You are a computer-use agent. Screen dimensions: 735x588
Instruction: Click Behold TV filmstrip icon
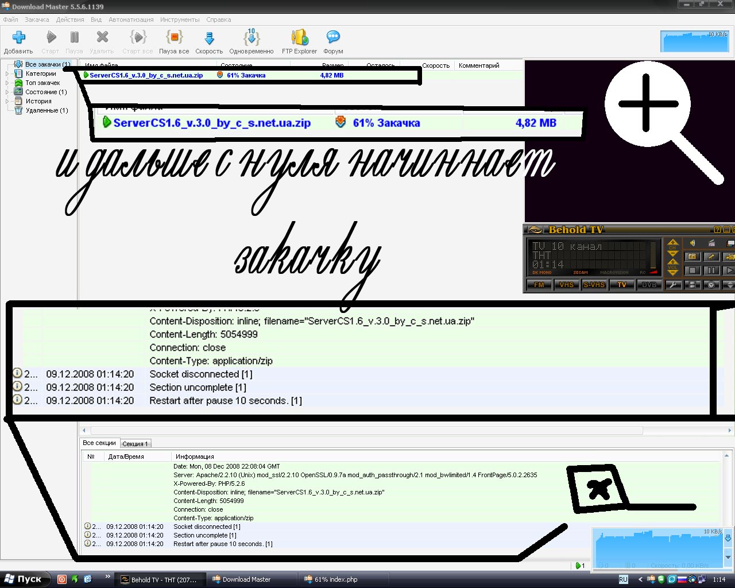(692, 285)
